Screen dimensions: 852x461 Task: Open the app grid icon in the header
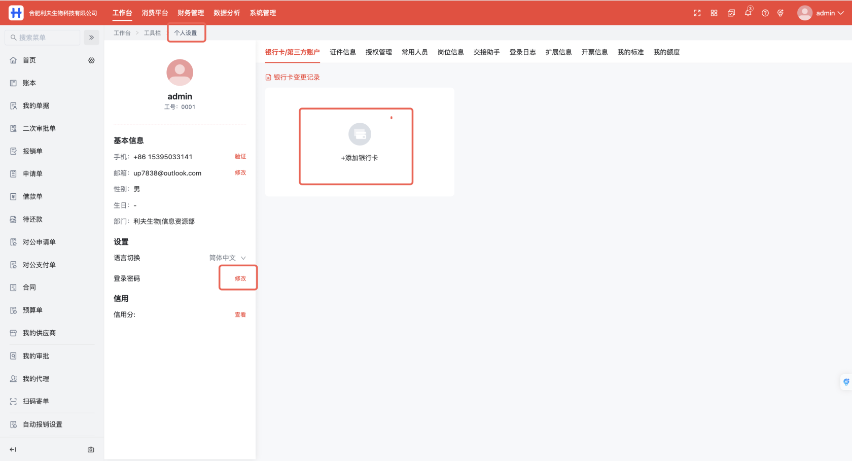(x=714, y=13)
